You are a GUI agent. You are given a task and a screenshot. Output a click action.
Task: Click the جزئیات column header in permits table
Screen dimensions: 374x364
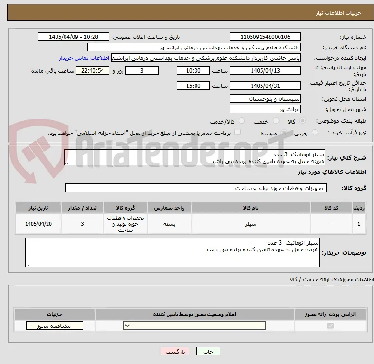click(x=55, y=314)
